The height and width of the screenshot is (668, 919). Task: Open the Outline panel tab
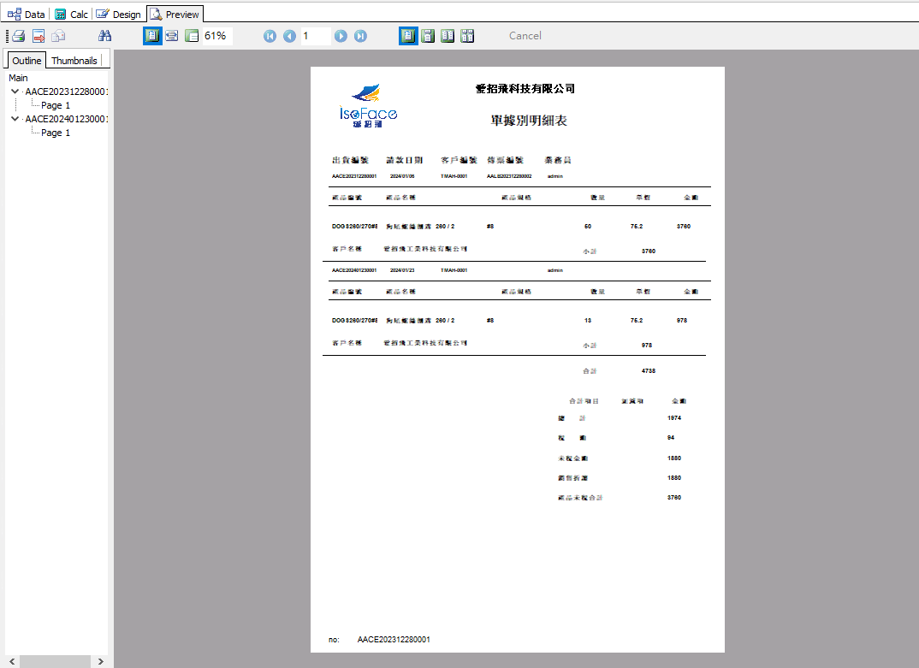coord(27,61)
